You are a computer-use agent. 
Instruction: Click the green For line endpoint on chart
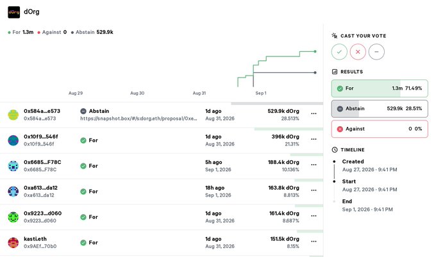pos(315,51)
